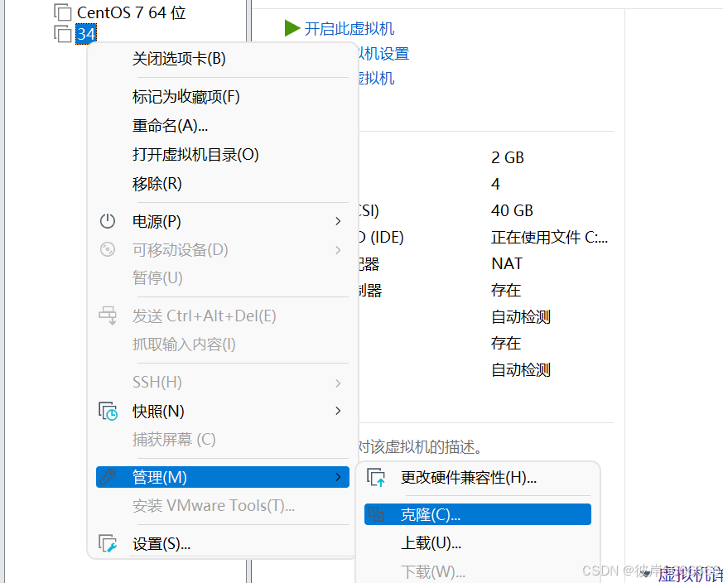
Task: Click the (IDE) device row label
Action: pyautogui.click(x=382, y=237)
